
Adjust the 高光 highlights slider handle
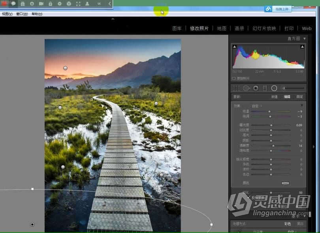pos(271,135)
